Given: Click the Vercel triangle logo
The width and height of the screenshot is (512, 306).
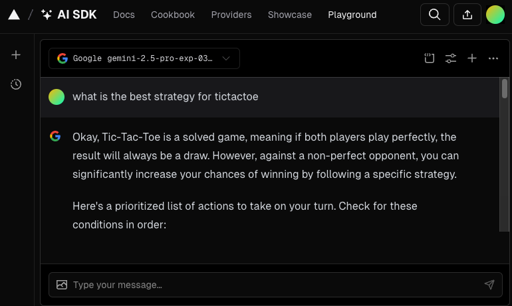Looking at the screenshot, I should point(14,15).
